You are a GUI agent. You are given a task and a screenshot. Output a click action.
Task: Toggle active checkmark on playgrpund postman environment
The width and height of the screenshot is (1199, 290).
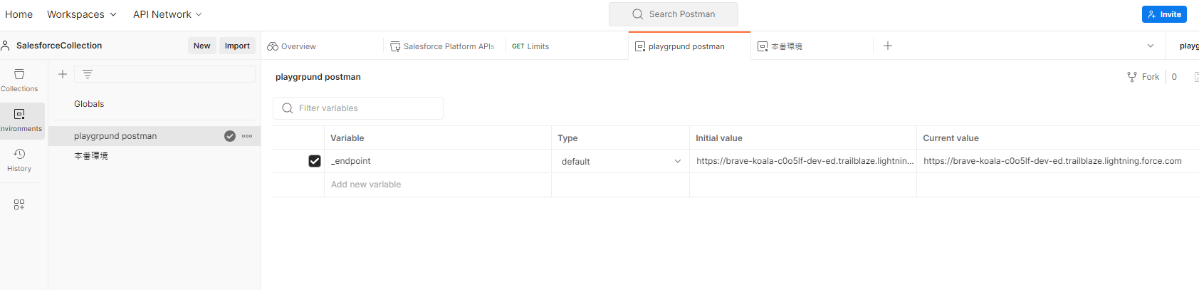(230, 136)
